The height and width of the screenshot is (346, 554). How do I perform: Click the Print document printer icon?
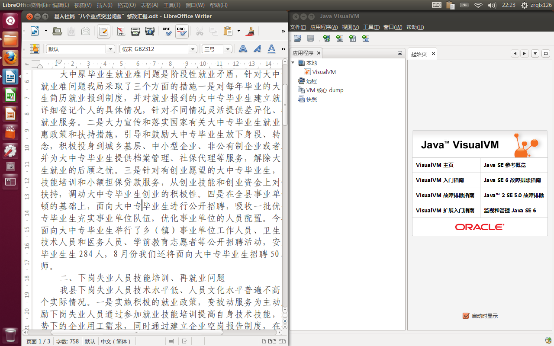[x=135, y=31]
